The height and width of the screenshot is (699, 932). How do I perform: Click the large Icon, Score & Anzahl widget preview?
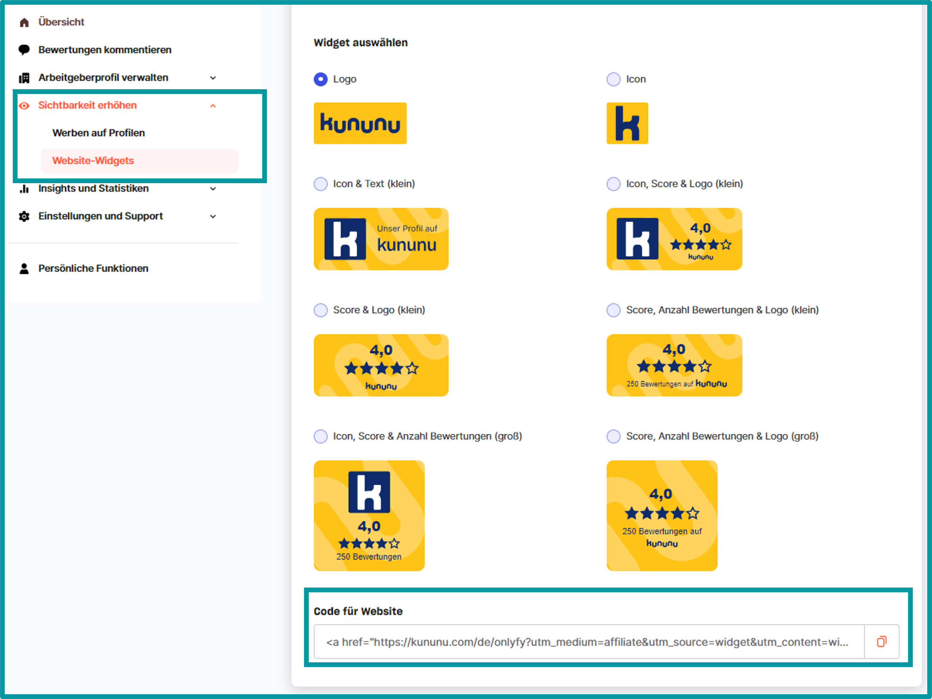[x=369, y=515]
